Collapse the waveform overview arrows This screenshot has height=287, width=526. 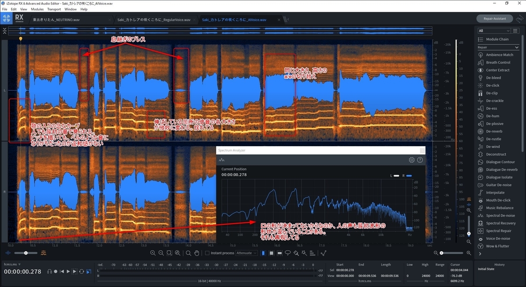coord(4,31)
